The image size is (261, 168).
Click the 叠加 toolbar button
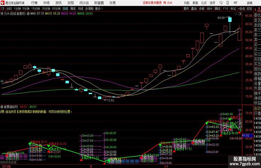[x=194, y=9]
